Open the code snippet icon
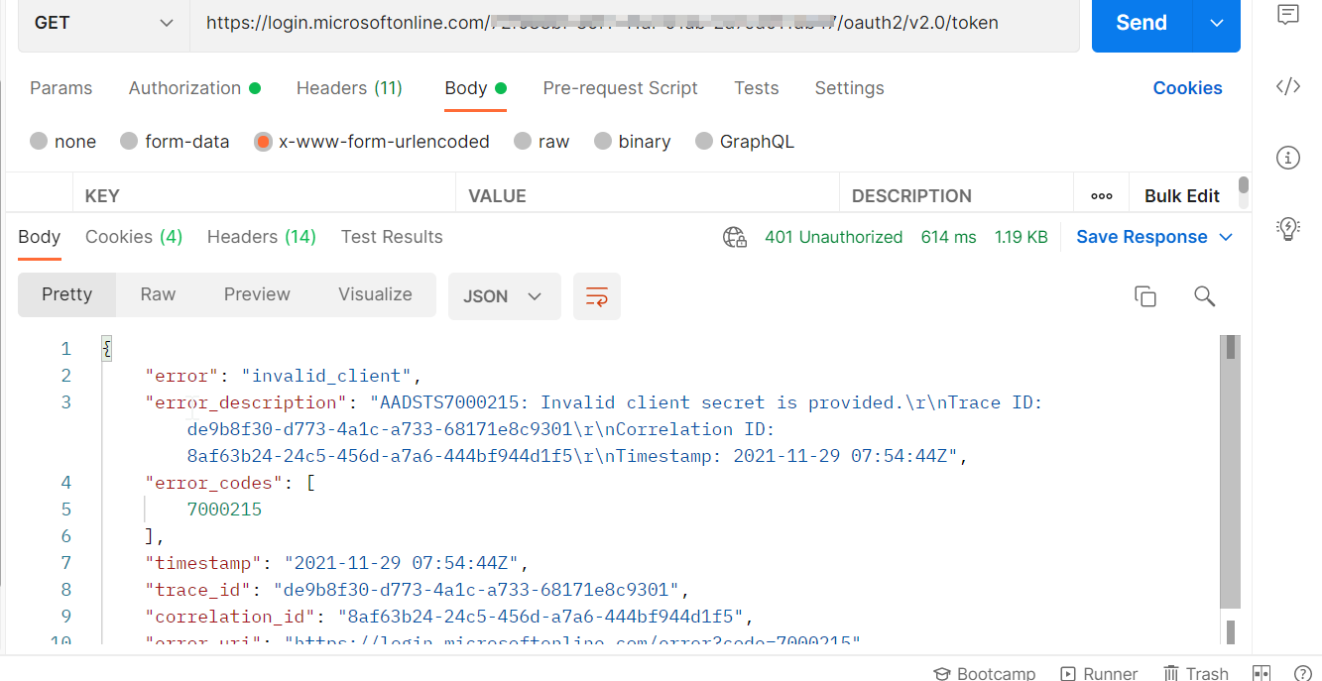Image resolution: width=1322 pixels, height=681 pixels. (1287, 86)
